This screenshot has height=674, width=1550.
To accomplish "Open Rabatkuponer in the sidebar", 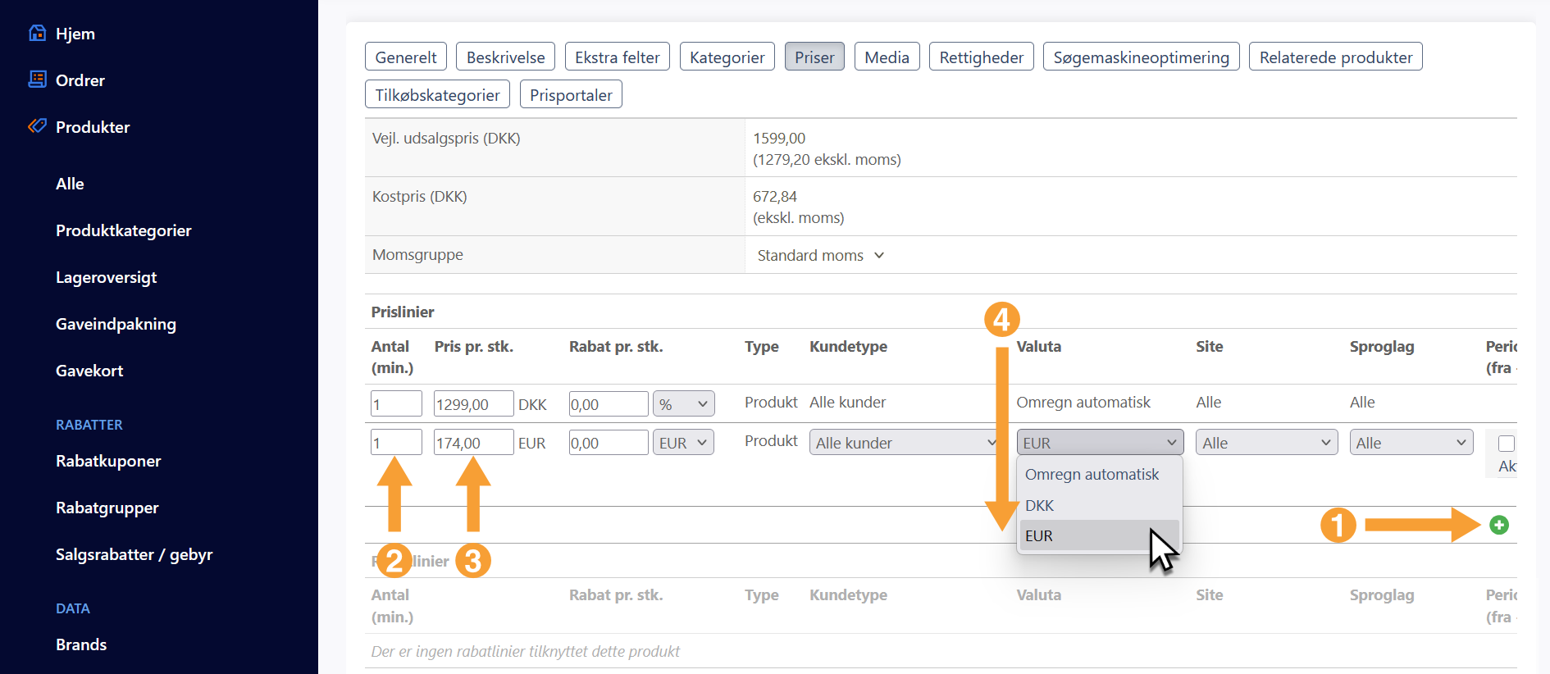I will coord(108,461).
